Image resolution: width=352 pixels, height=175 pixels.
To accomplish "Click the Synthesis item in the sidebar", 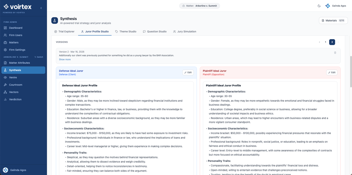I will pyautogui.click(x=23, y=70).
